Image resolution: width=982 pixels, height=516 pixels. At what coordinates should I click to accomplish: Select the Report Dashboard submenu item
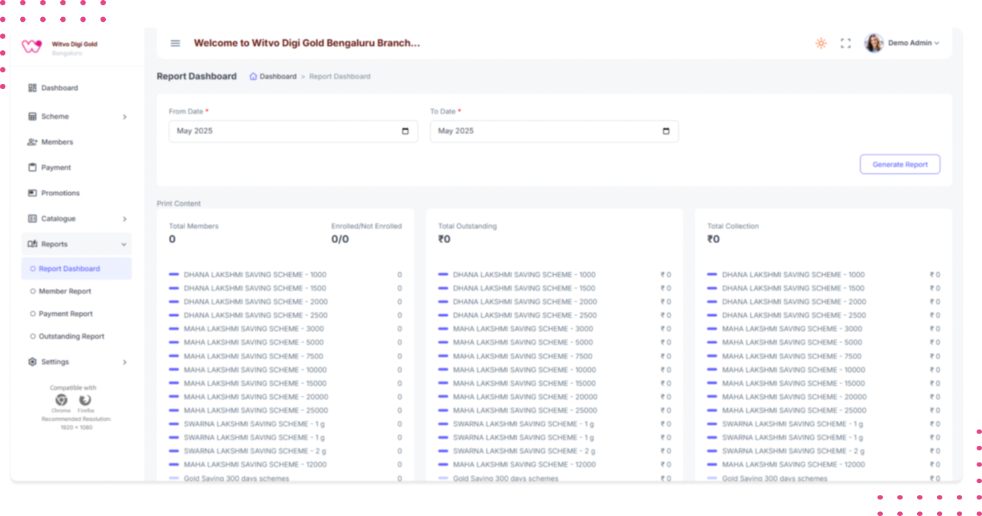(x=76, y=268)
